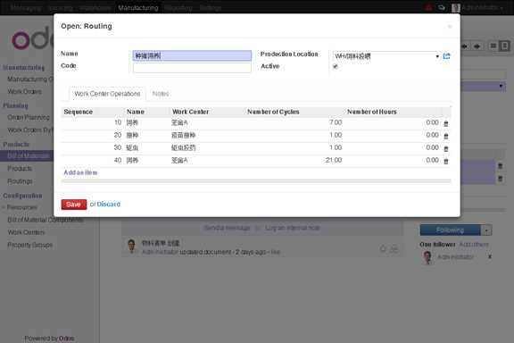Open the Reporting top menu
514x343 pixels.
pyautogui.click(x=178, y=7)
